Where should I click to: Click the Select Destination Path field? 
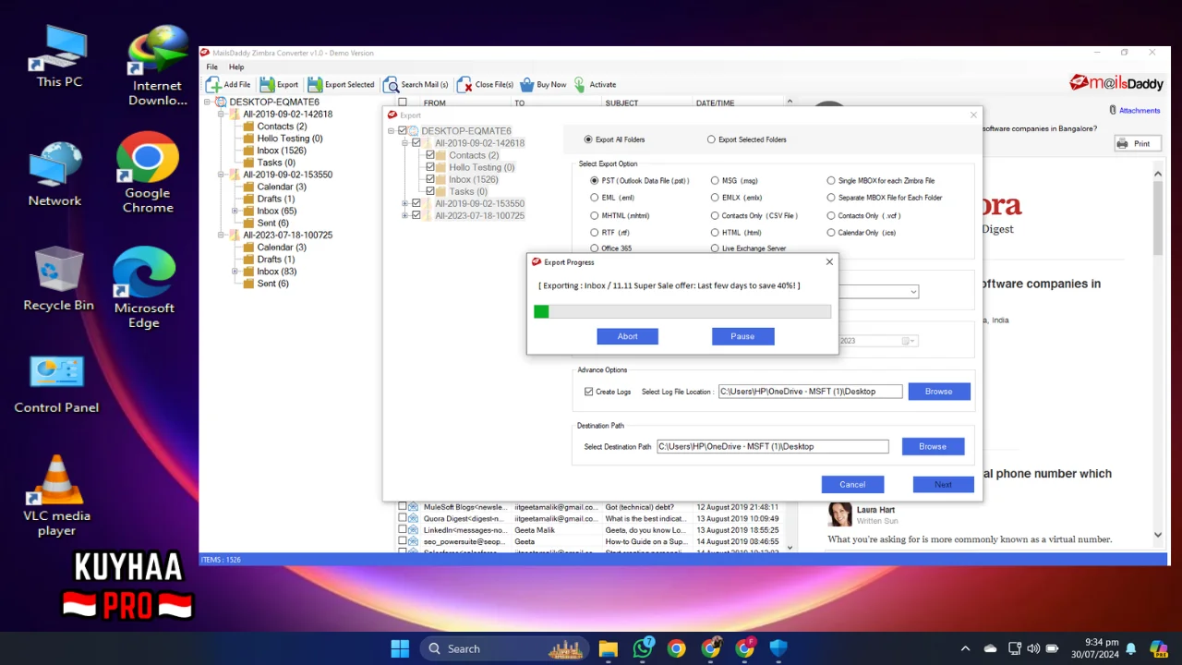773,447
